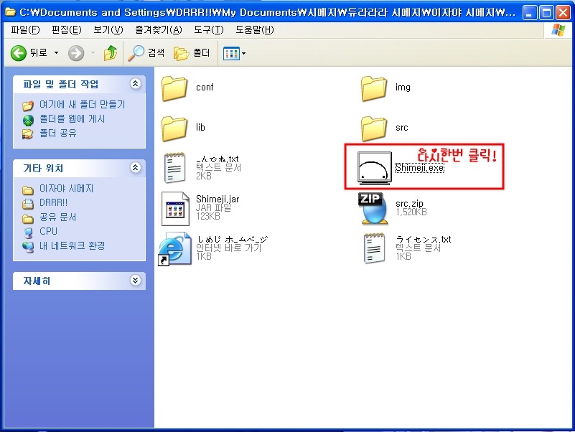575x432 pixels.
Task: Select the ライセンス.txt document icon
Action: coord(374,248)
